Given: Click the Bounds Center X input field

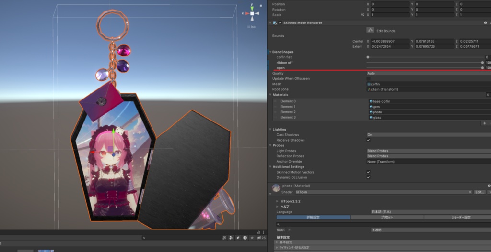Looking at the screenshot, I should pos(390,41).
